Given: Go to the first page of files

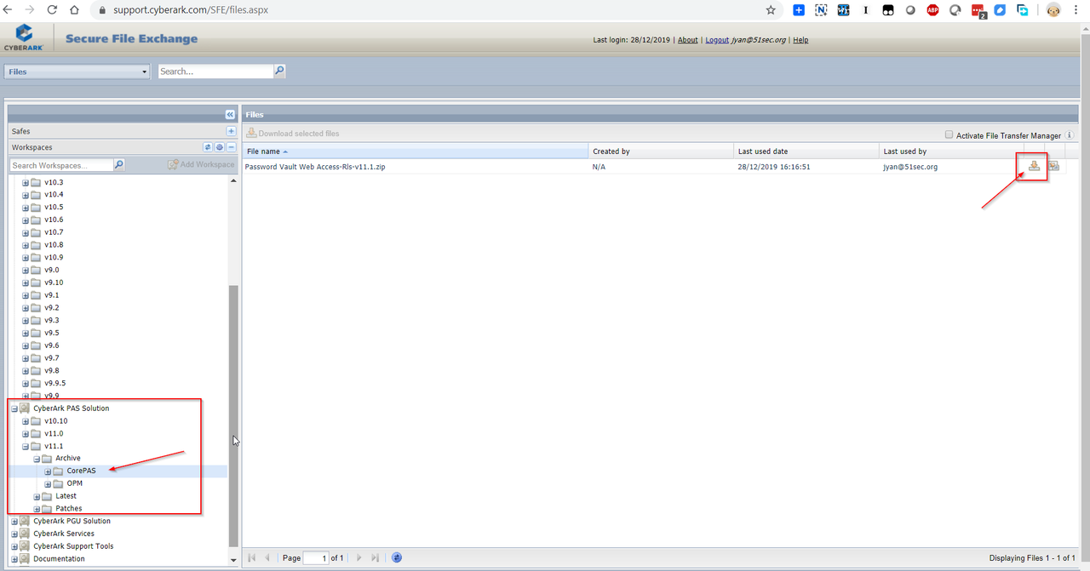Looking at the screenshot, I should pos(251,557).
